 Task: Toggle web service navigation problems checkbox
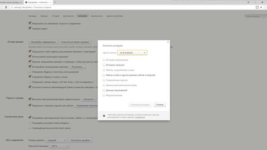point(30,51)
